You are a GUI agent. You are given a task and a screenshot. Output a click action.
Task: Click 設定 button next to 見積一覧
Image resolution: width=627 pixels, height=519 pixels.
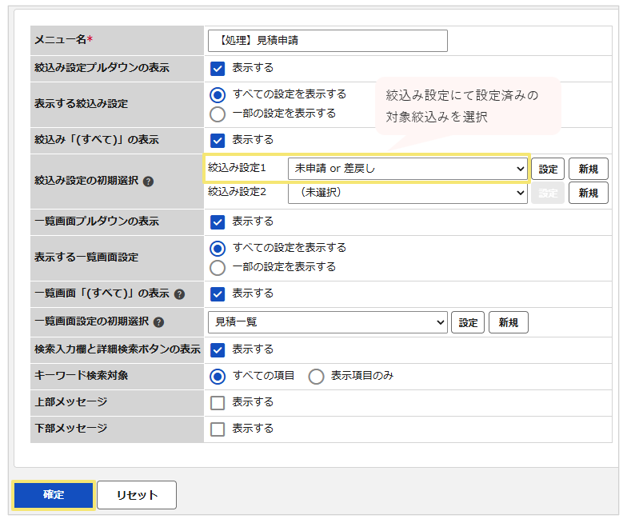(x=468, y=322)
